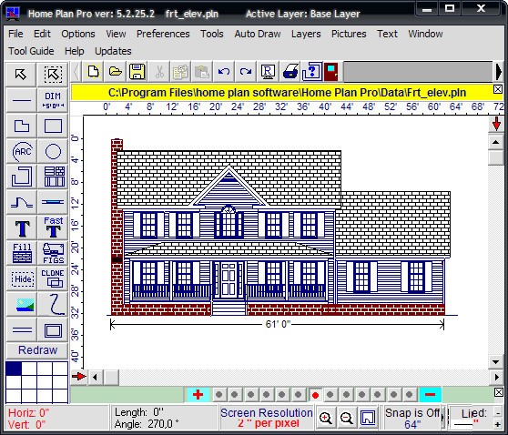The width and height of the screenshot is (508, 435).
Task: Undo the last action
Action: click(224, 72)
